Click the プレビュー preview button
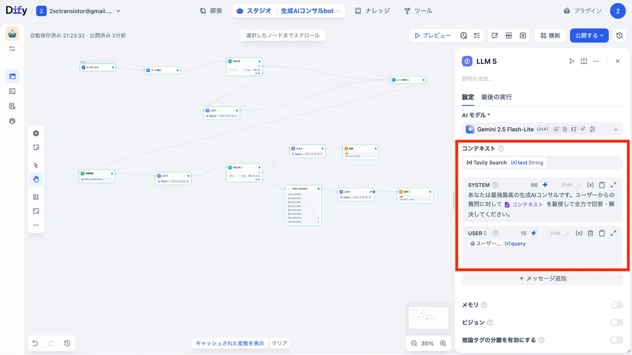 point(432,35)
